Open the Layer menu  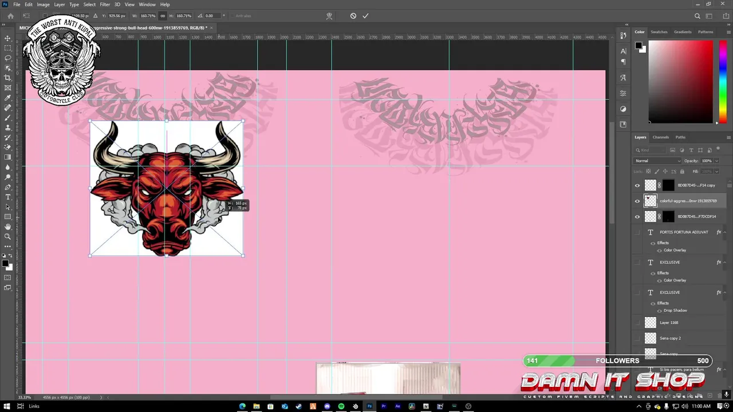[x=60, y=5]
